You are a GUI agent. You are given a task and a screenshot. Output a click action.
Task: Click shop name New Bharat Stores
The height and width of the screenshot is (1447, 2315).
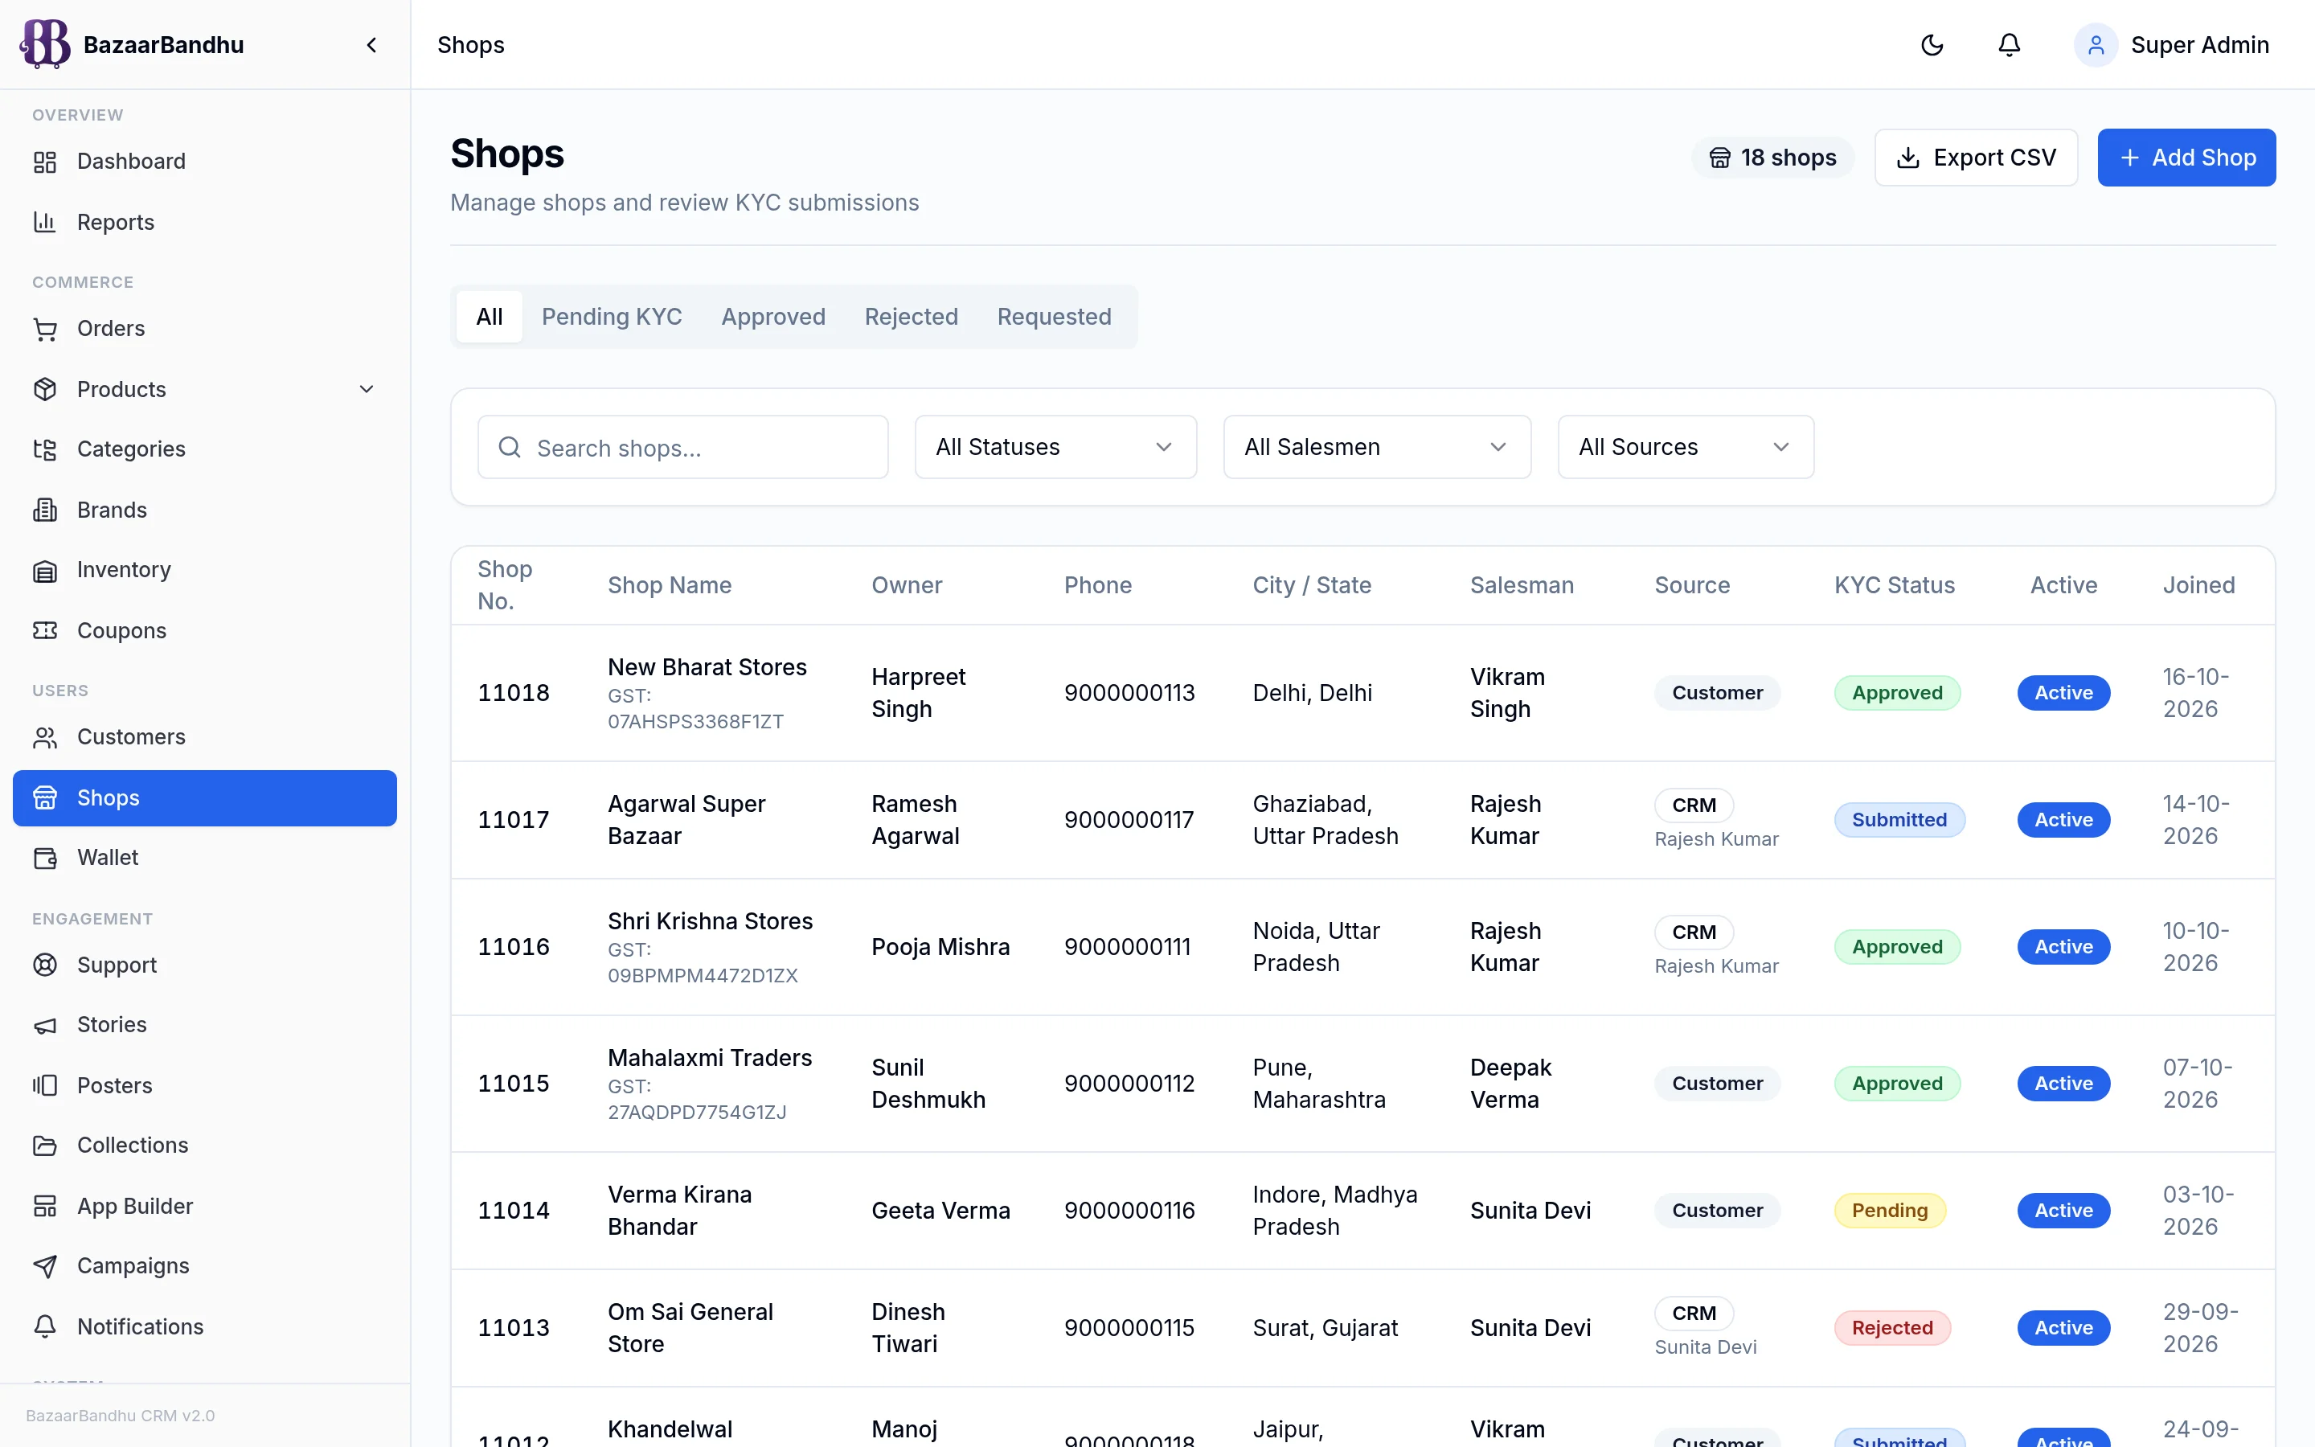(707, 667)
